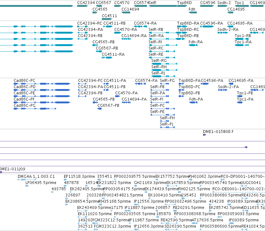Click the CG14695 gene label
Image resolution: width=265 pixels, height=231 pixels.
tap(236, 9)
